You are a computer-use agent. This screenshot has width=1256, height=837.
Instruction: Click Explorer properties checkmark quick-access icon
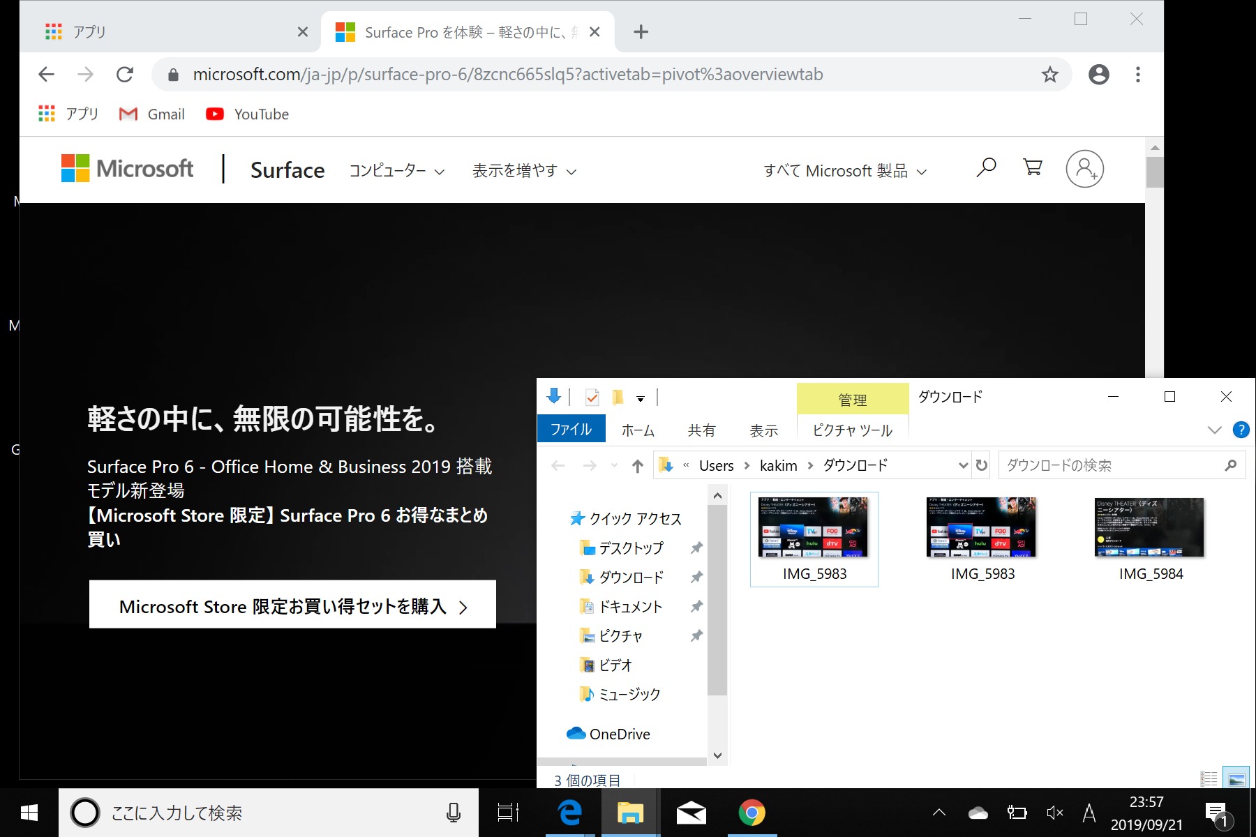592,398
